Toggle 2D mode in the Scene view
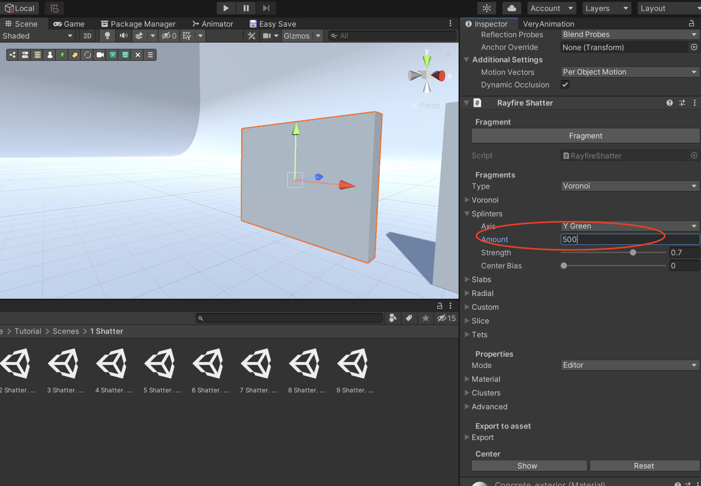 point(87,36)
